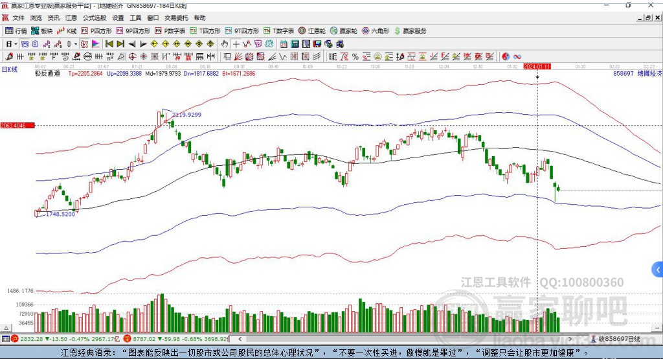Click the pink flag chart icon

[96, 44]
